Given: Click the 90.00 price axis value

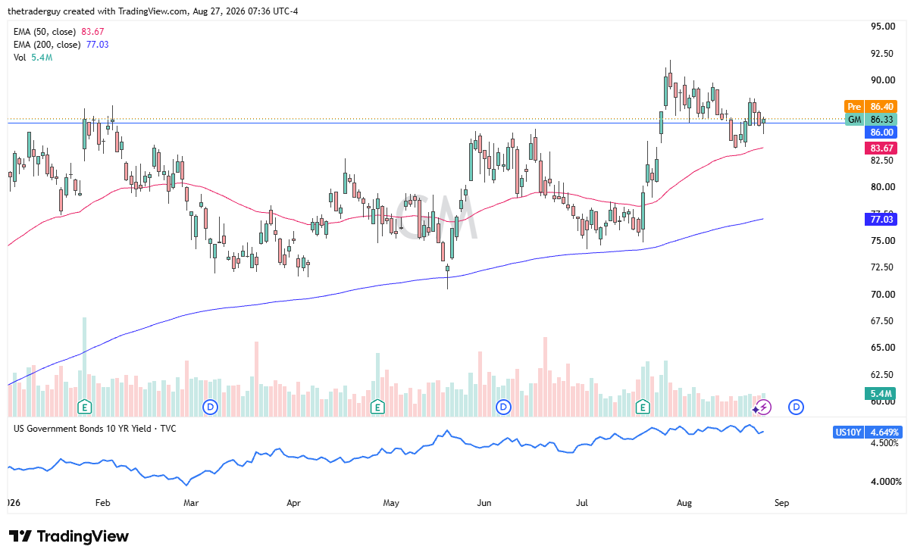Looking at the screenshot, I should pos(883,80).
